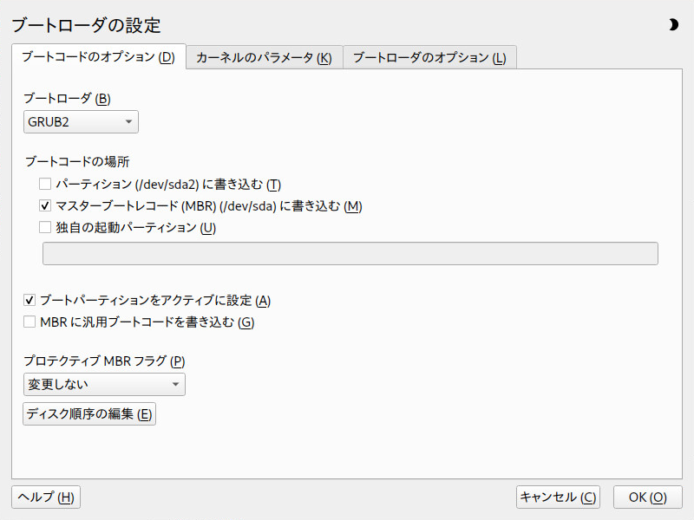Click the arrow icon on 変更しない combo box
Viewport: 694px width, 520px height.
coord(176,384)
